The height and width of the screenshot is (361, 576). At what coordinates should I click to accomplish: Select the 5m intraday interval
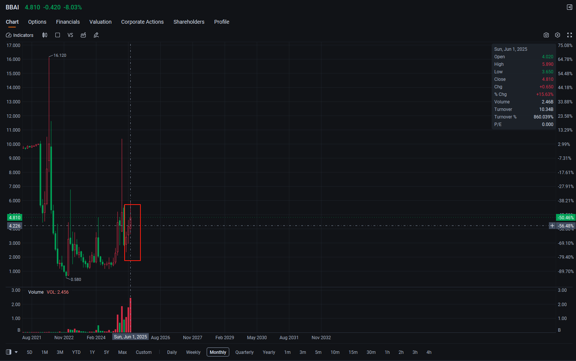tap(318, 352)
